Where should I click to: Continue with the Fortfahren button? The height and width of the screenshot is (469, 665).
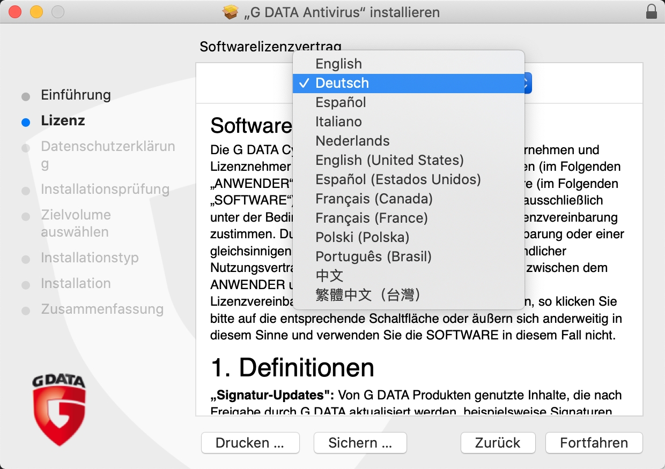(594, 443)
